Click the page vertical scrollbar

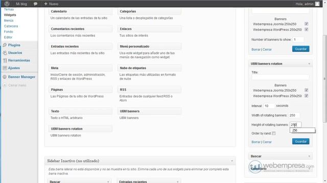[x=325, y=79]
